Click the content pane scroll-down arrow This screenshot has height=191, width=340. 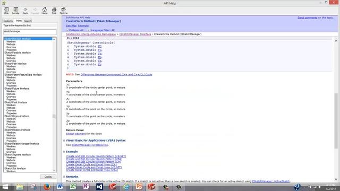(336, 179)
